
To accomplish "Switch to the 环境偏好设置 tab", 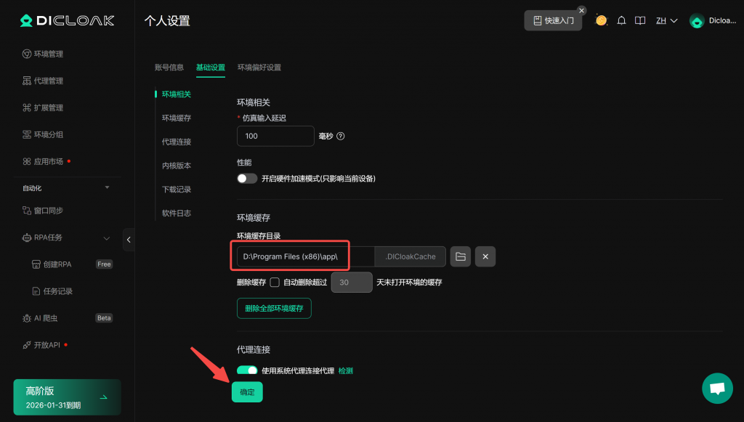I will click(x=259, y=68).
